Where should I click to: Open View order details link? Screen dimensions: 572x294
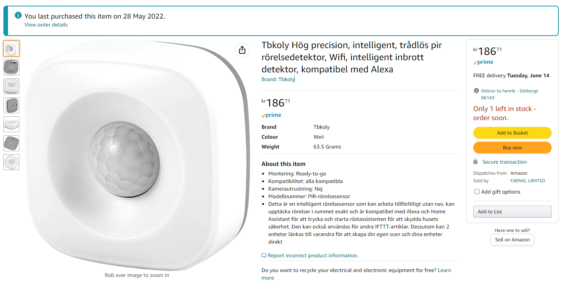click(46, 25)
